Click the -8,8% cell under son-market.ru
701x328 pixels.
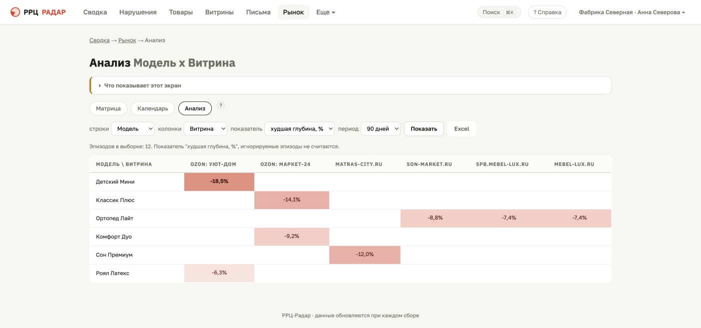click(x=435, y=218)
